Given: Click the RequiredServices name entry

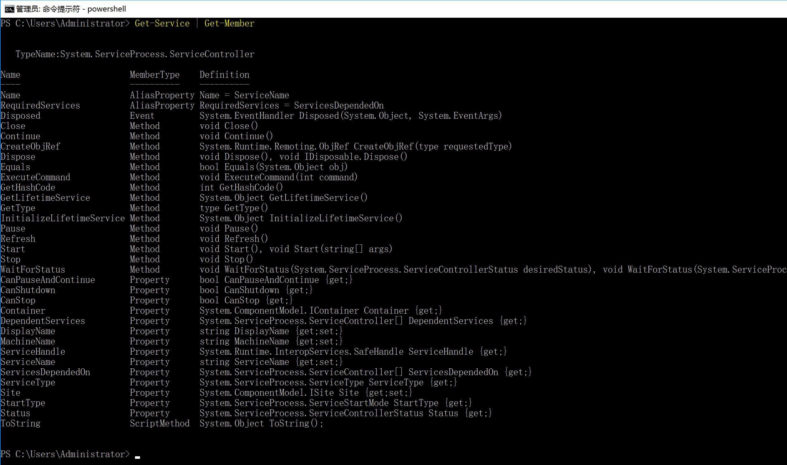Looking at the screenshot, I should point(40,106).
